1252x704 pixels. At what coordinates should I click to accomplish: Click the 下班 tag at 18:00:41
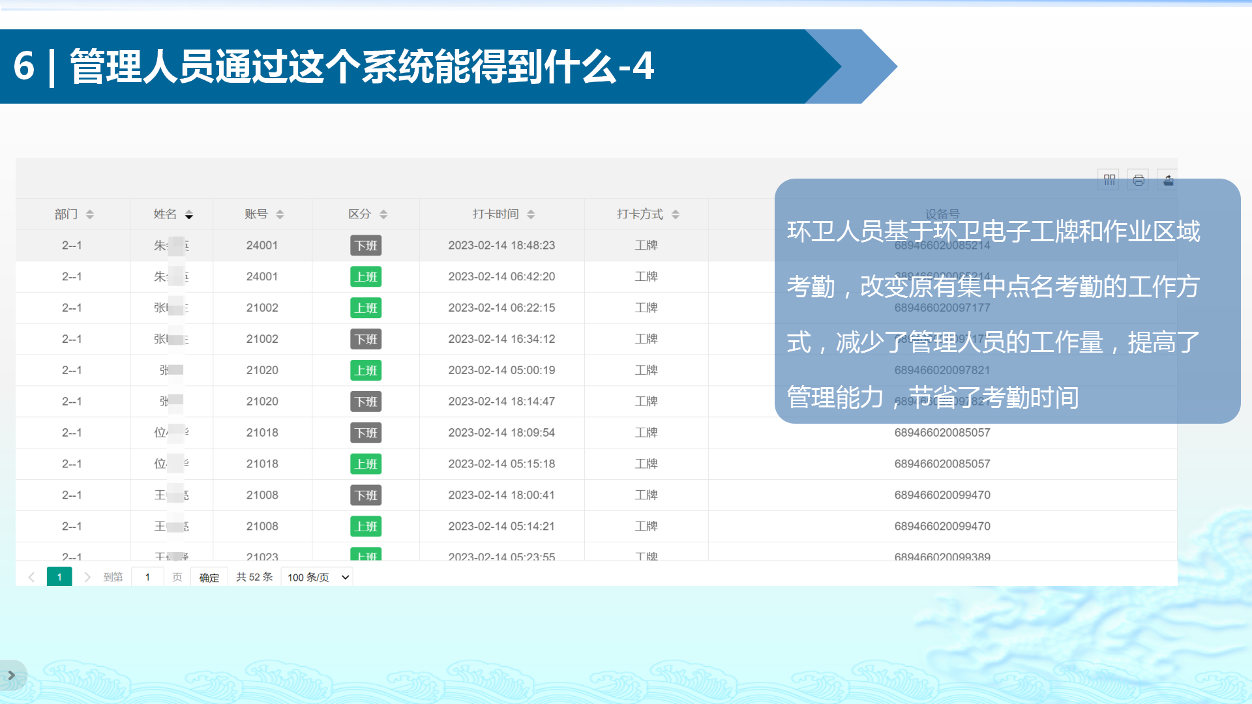[x=366, y=496]
